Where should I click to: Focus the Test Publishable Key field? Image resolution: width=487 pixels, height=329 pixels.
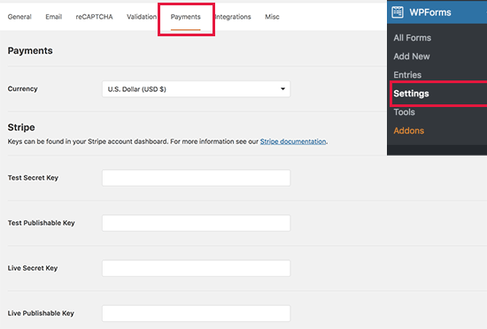(197, 223)
